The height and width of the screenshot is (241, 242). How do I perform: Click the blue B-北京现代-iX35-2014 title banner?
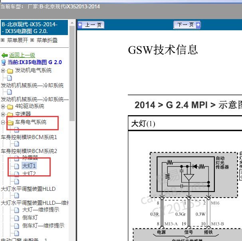(x=34, y=27)
